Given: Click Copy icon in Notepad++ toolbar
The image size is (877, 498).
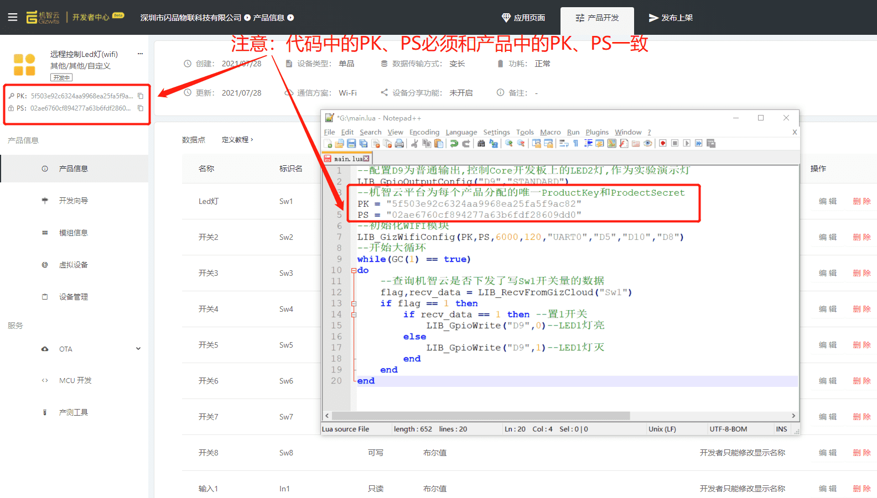Looking at the screenshot, I should click(427, 143).
